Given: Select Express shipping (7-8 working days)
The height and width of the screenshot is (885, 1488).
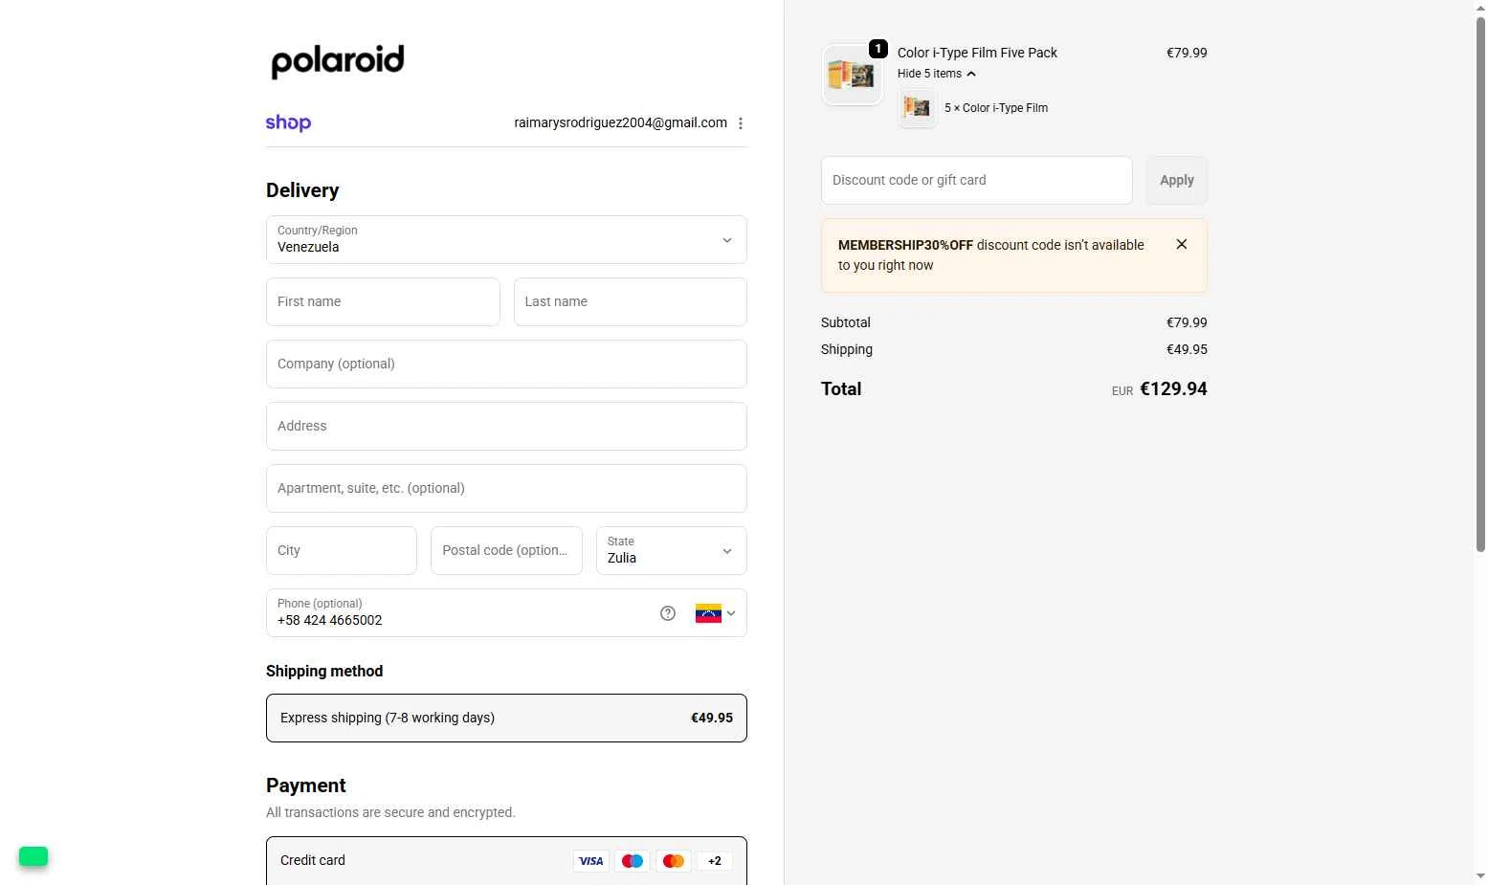Looking at the screenshot, I should pyautogui.click(x=506, y=719).
